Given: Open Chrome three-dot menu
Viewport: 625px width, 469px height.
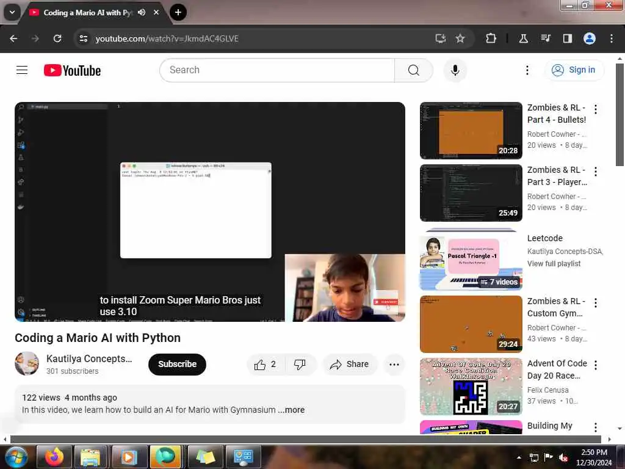Looking at the screenshot, I should pos(612,38).
